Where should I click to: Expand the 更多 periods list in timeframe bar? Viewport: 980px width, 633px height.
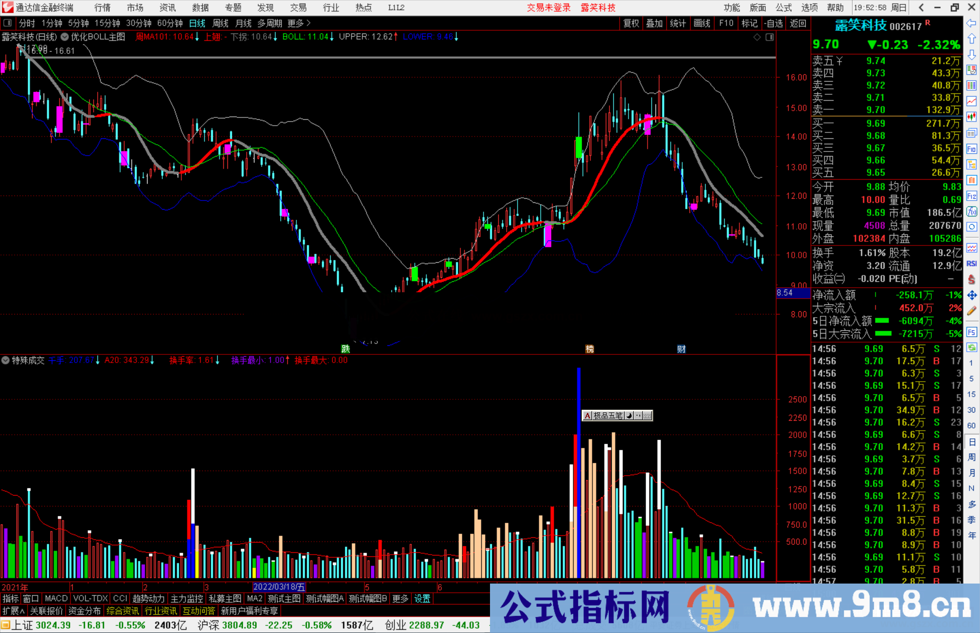point(299,23)
